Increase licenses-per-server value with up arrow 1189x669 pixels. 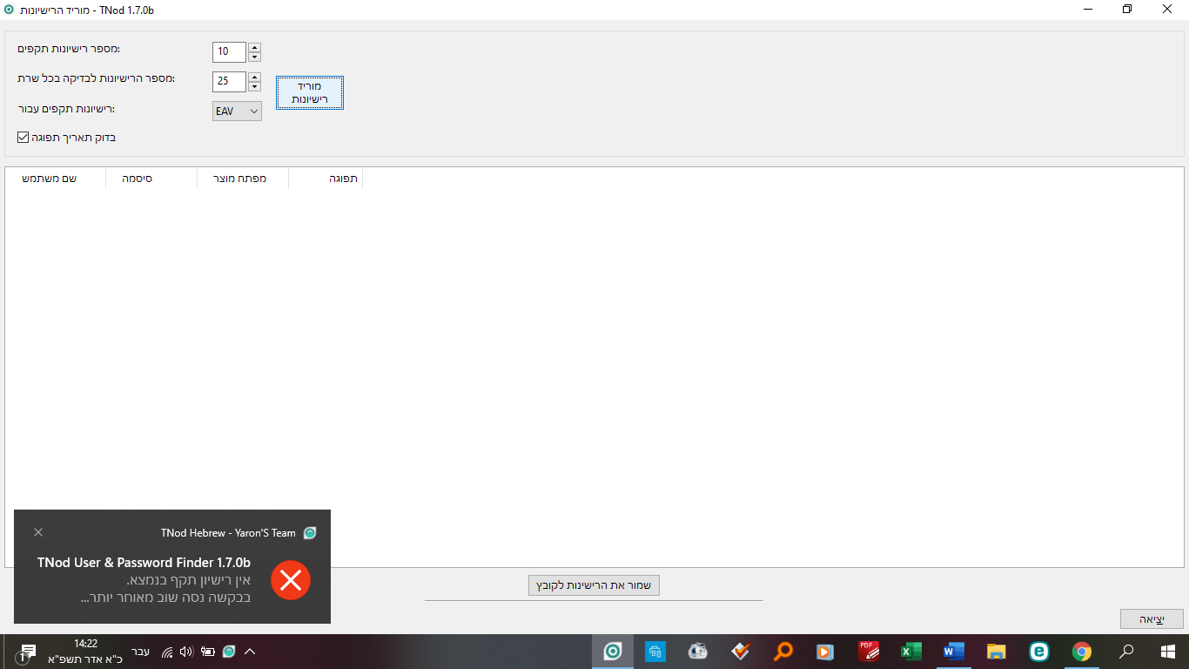tap(254, 77)
